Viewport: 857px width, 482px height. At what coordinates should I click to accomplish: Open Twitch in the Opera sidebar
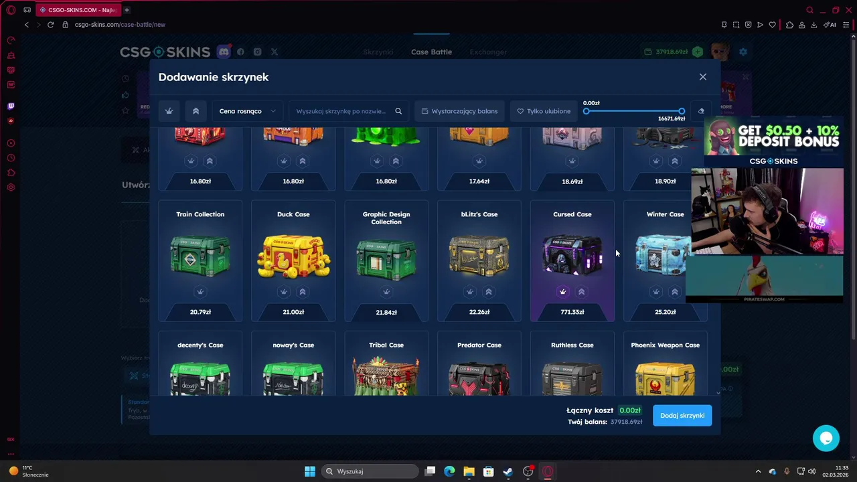[11, 106]
